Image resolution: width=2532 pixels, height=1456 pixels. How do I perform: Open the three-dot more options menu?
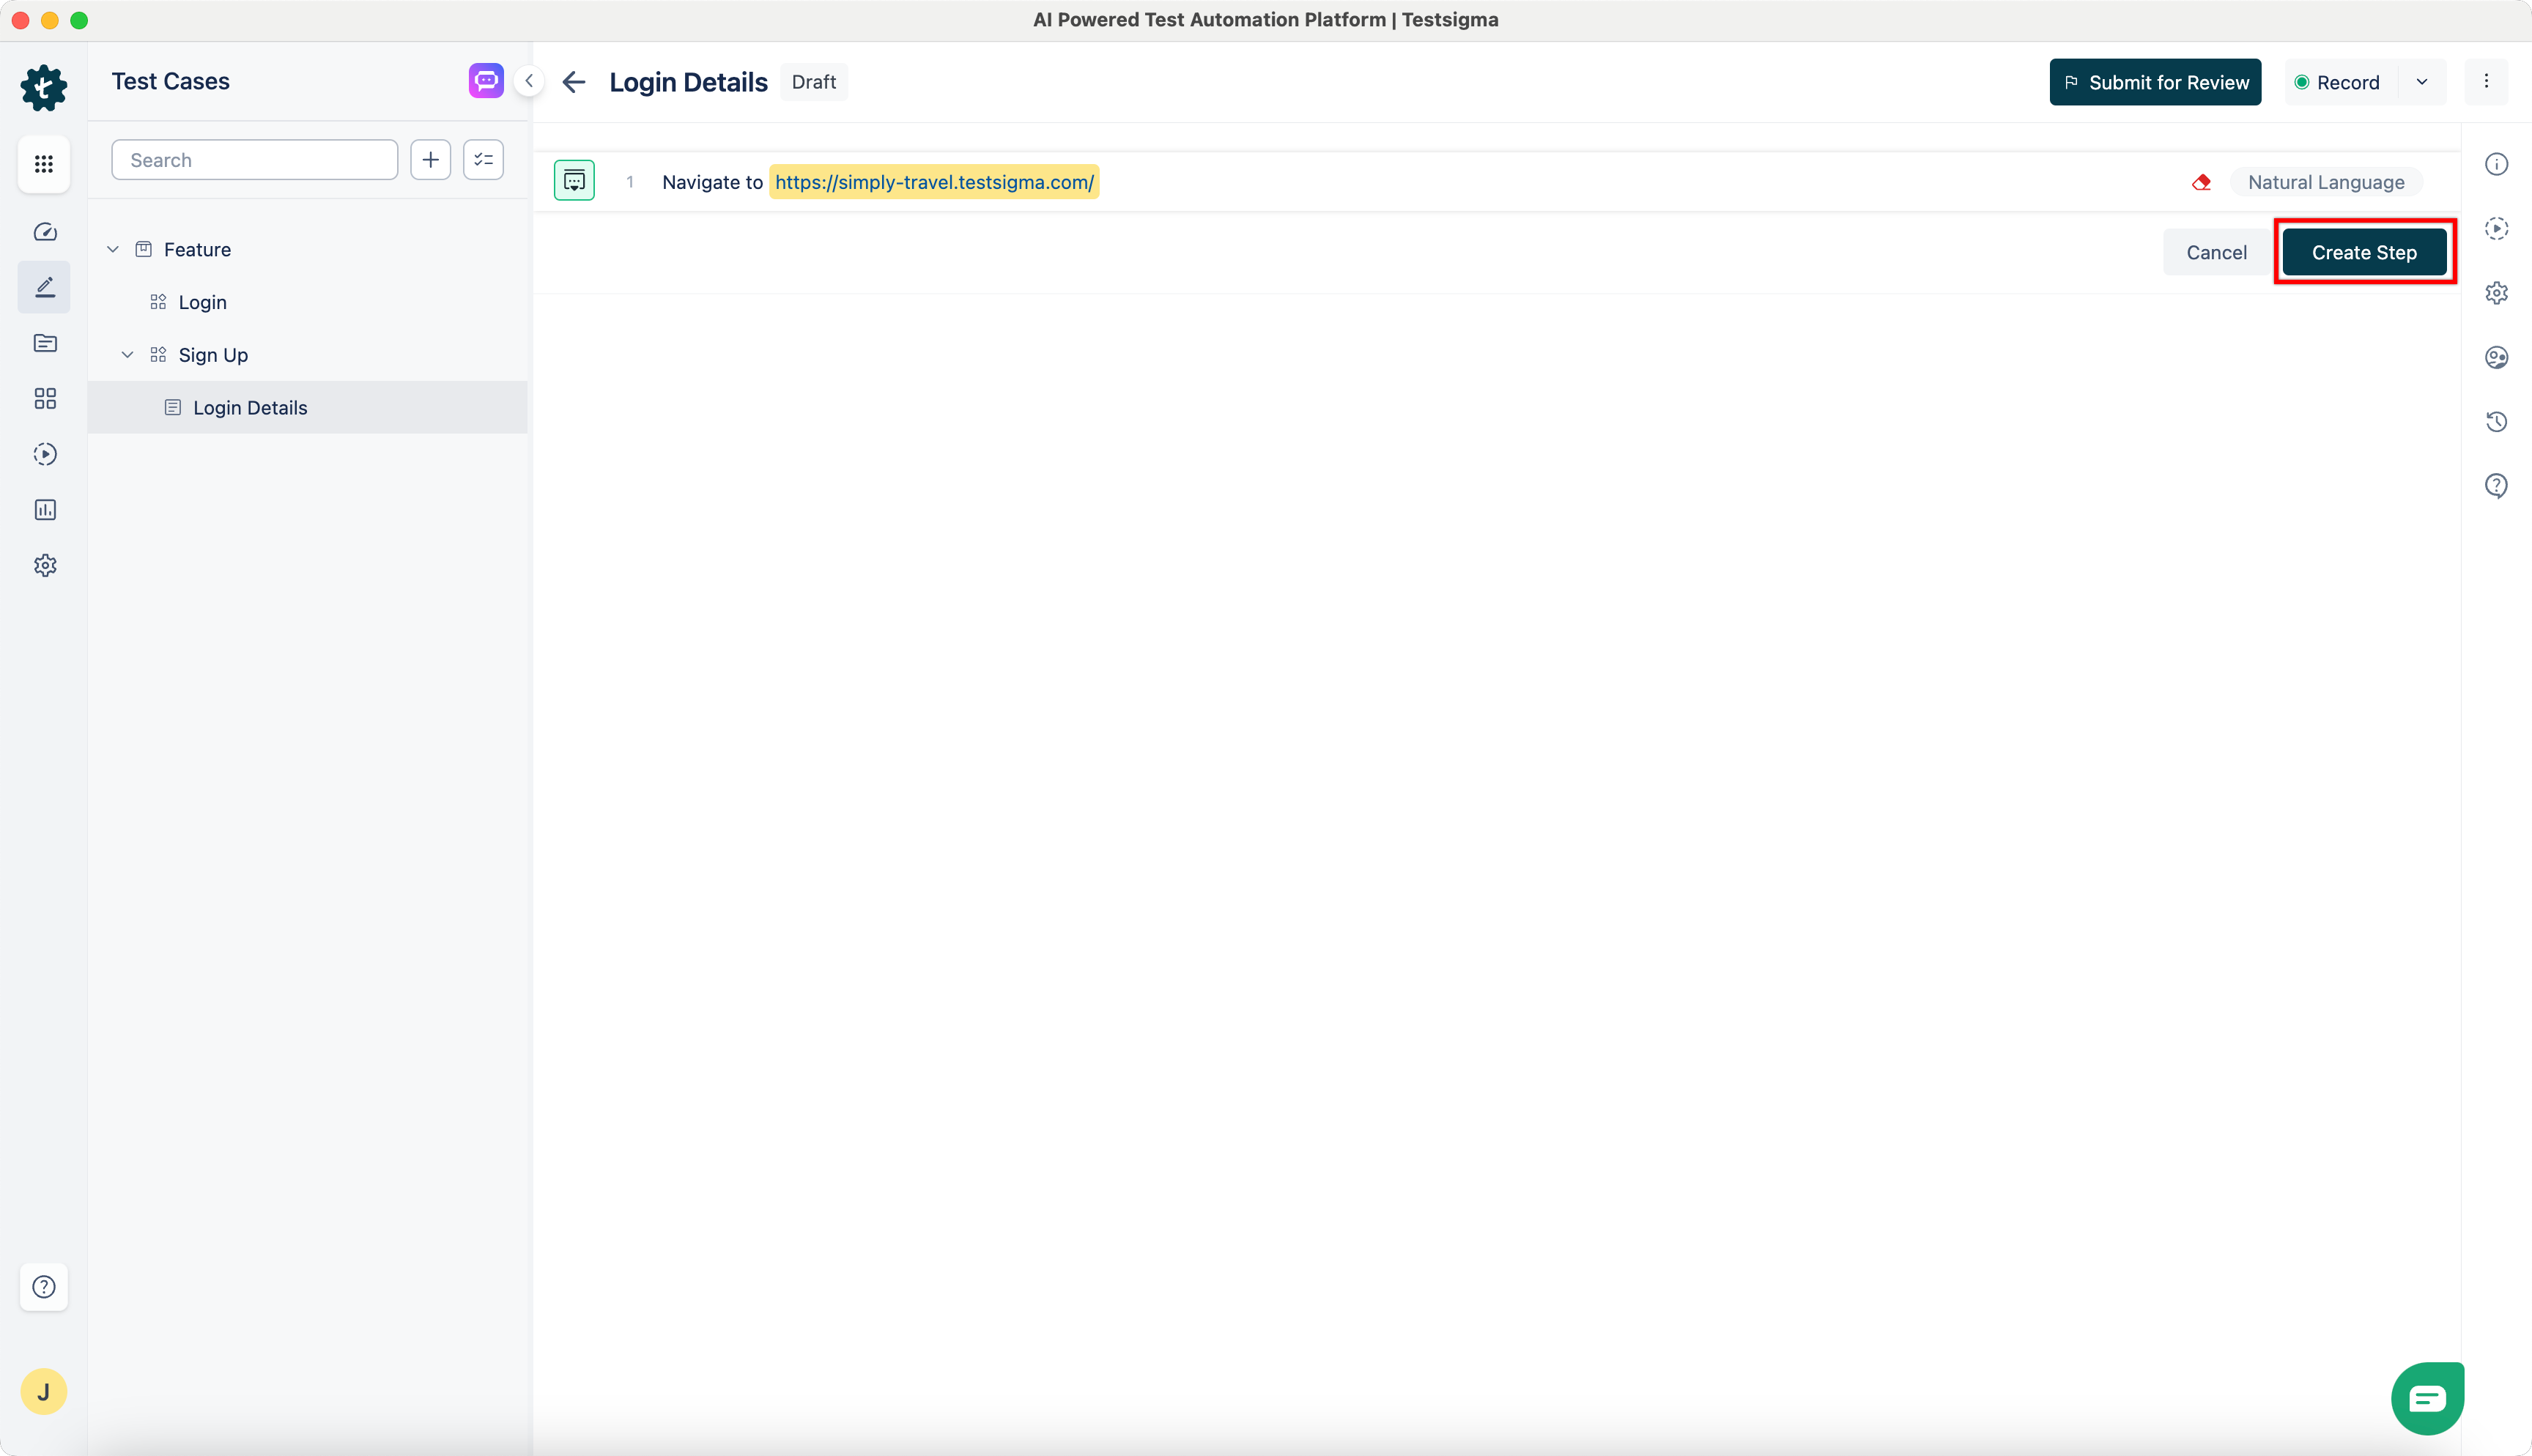pos(2487,82)
